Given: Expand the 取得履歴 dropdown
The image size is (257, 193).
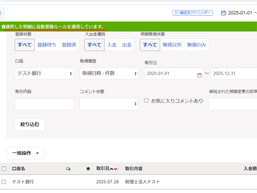Looking at the screenshot, I should coord(109,73).
